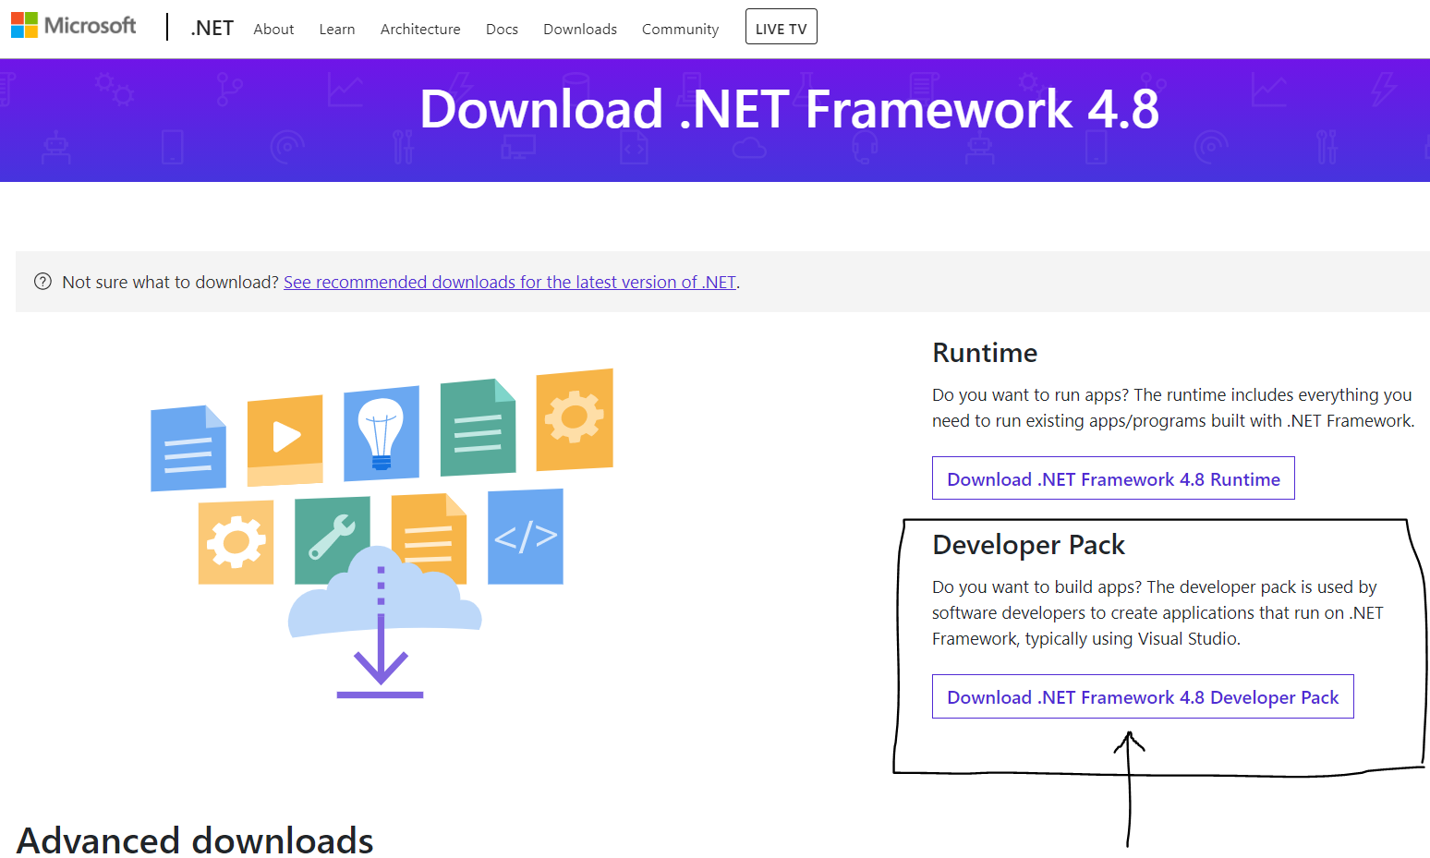
Task: Click the light-orange gear icon in the lower row
Action: click(236, 542)
